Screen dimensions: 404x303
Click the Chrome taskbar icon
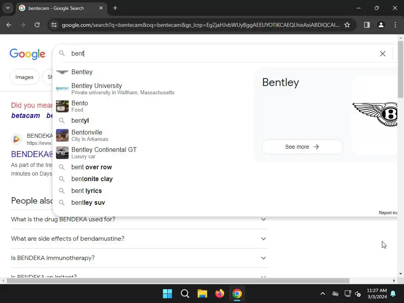(237, 294)
